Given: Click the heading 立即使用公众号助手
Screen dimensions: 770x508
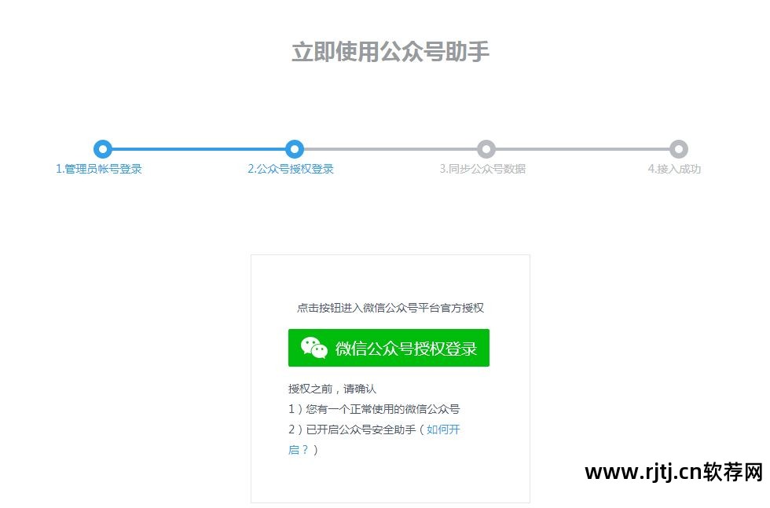Looking at the screenshot, I should (x=390, y=52).
